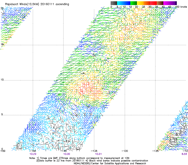The width and height of the screenshot is (188, 165).
Task: Click the NOAA/NESDIS credit line
Action: pos(110,163)
